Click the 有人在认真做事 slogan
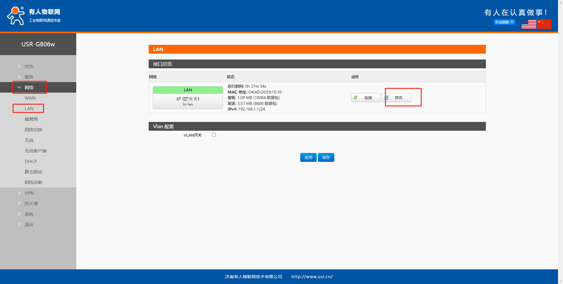The height and width of the screenshot is (284, 563). click(516, 13)
